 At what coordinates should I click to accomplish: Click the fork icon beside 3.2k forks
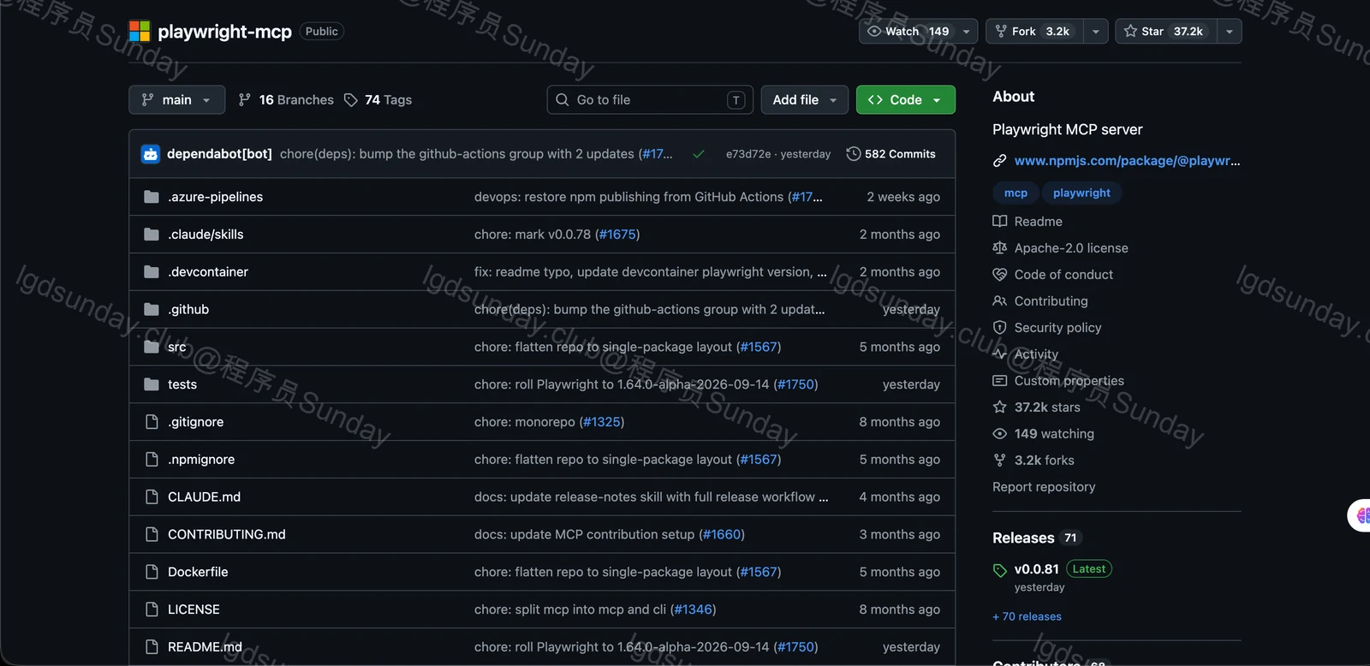pos(999,461)
